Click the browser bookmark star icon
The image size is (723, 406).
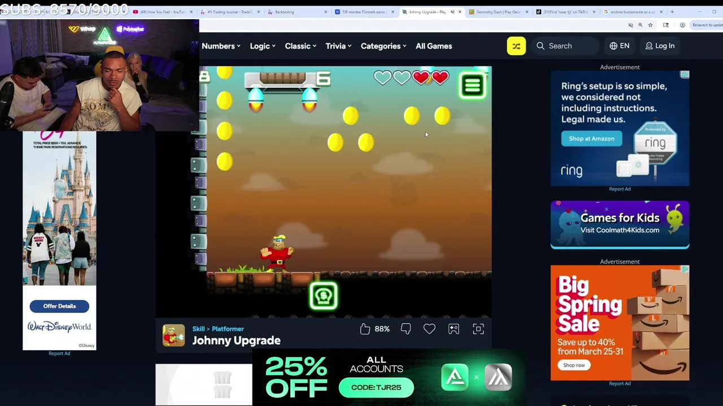(650, 25)
